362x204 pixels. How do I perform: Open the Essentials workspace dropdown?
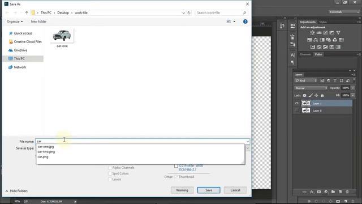[344, 12]
